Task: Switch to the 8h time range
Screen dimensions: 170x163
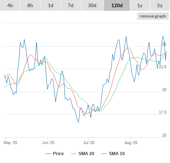Action: [30, 5]
